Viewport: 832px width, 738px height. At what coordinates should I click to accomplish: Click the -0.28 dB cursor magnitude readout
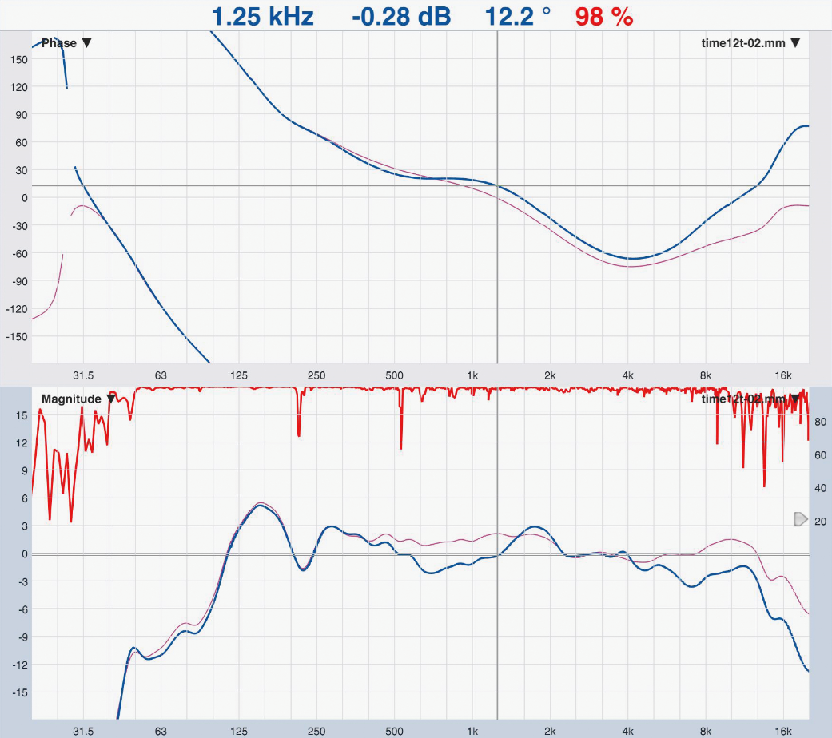(401, 17)
